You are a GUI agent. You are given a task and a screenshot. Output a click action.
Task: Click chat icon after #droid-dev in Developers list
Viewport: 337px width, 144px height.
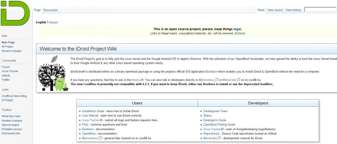tap(219, 138)
